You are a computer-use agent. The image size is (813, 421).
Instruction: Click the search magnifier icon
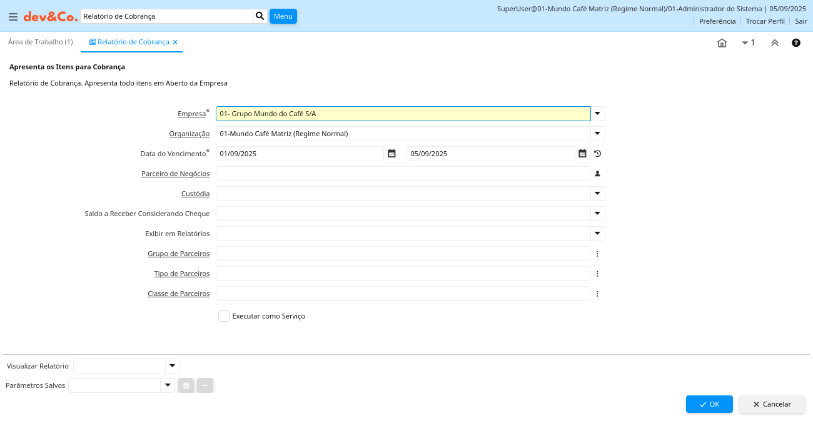tap(260, 16)
